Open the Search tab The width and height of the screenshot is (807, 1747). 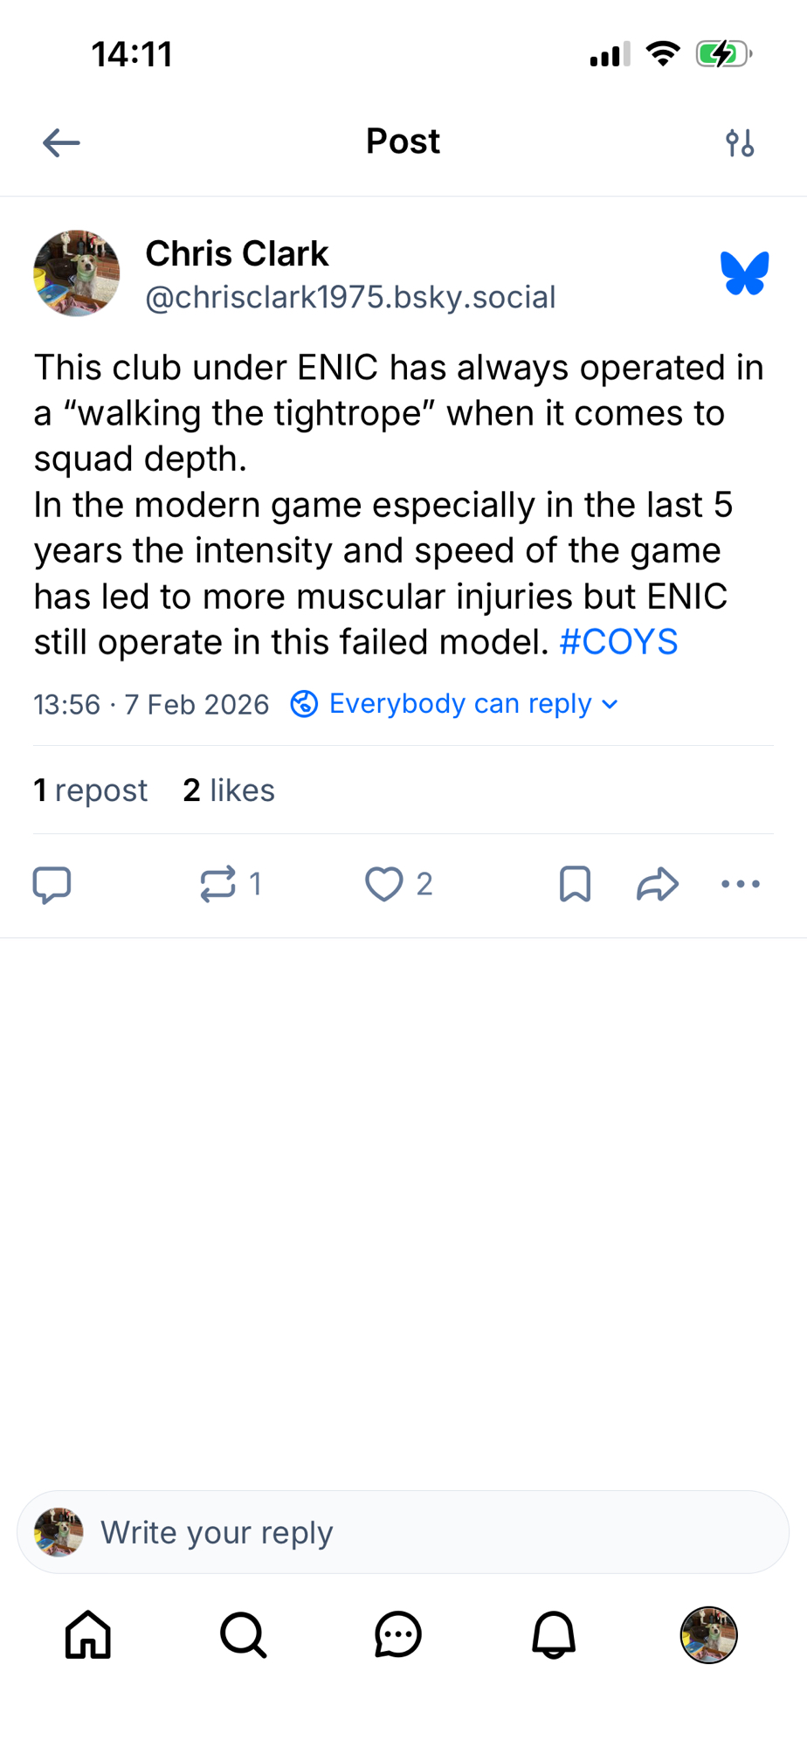coord(243,1634)
